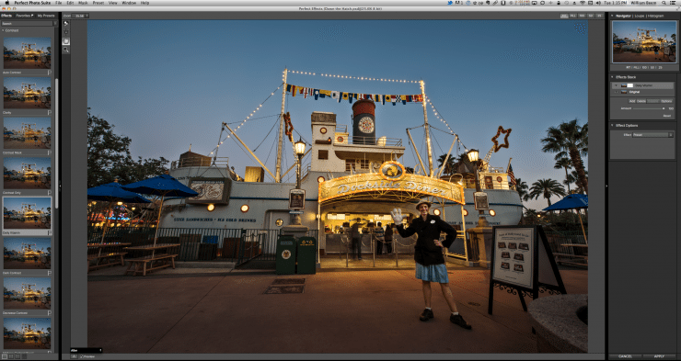The height and width of the screenshot is (361, 681).
Task: Open the View menu
Action: coord(112,3)
